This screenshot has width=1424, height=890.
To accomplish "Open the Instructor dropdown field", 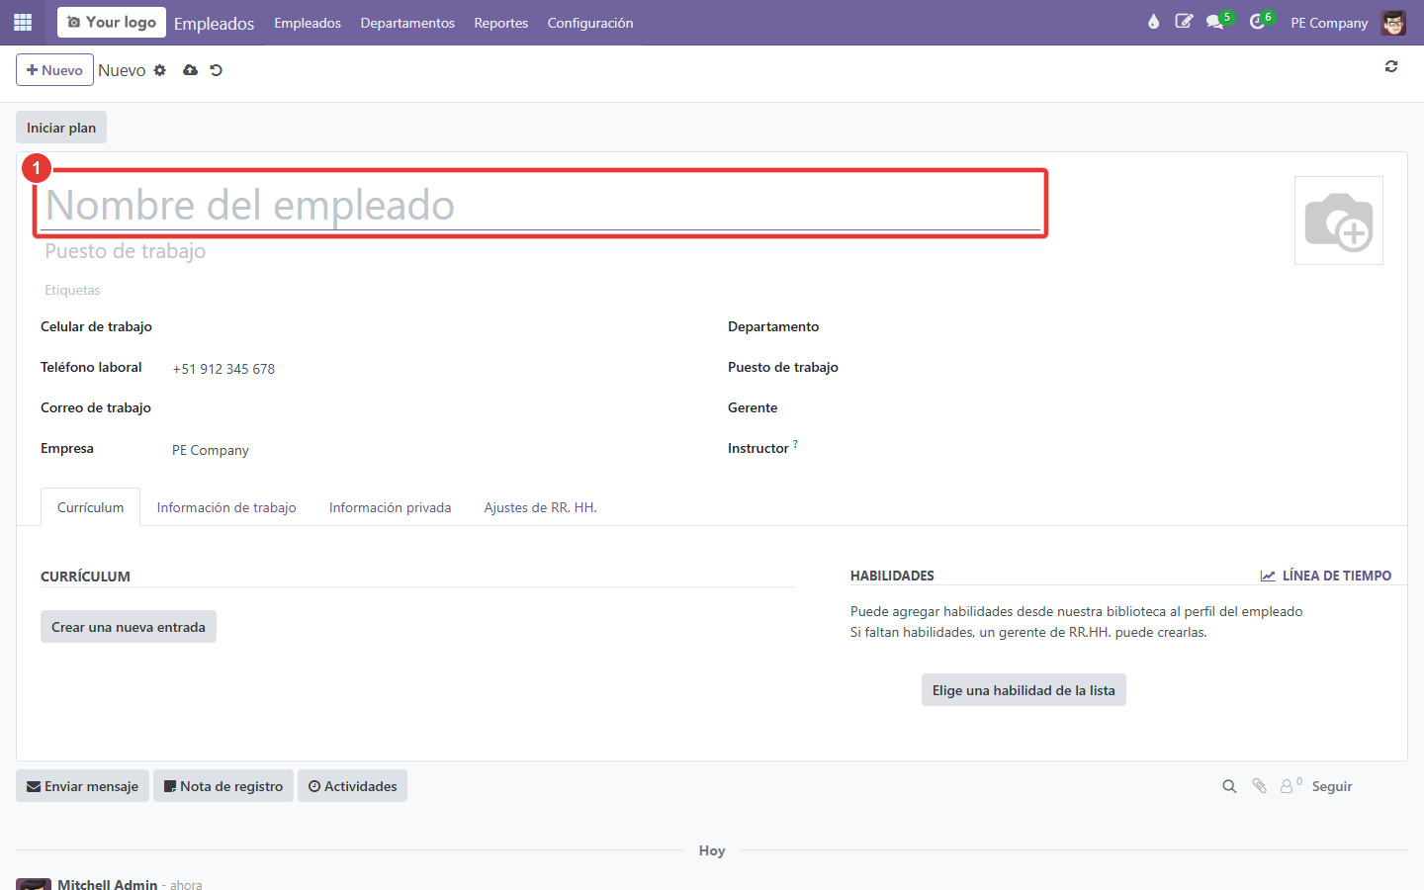I will 1121,449.
